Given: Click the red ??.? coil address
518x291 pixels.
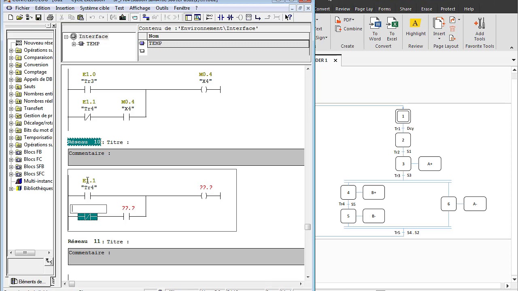Looking at the screenshot, I should pos(206,188).
